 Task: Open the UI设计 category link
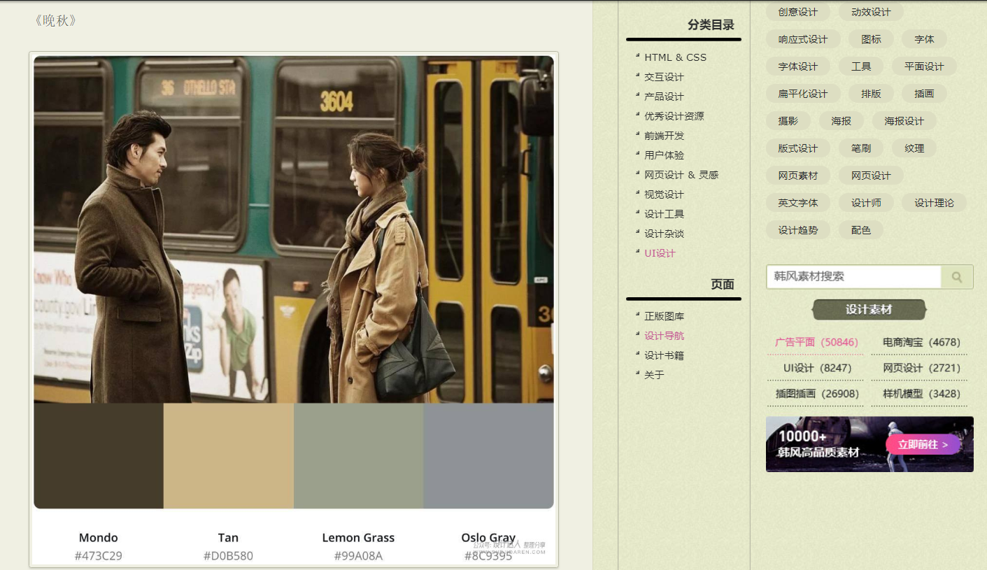[660, 253]
